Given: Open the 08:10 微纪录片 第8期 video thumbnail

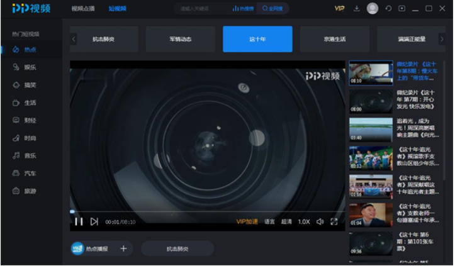Looking at the screenshot, I should click(371, 73).
